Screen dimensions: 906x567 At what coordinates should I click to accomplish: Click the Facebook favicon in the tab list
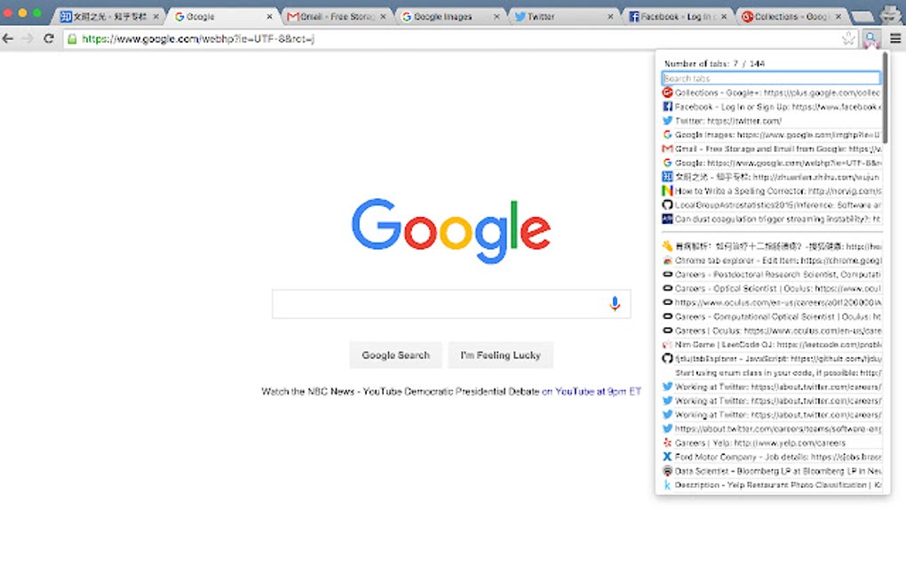tap(669, 107)
